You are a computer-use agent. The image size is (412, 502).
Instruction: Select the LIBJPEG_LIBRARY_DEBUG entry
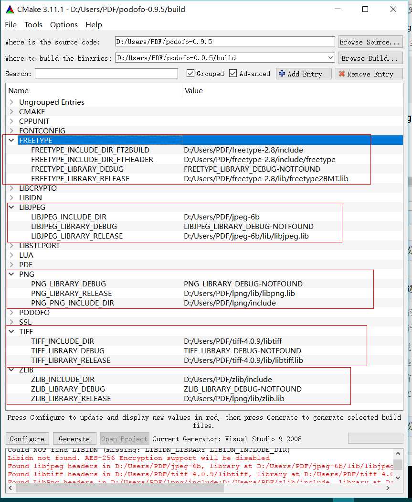coord(74,226)
